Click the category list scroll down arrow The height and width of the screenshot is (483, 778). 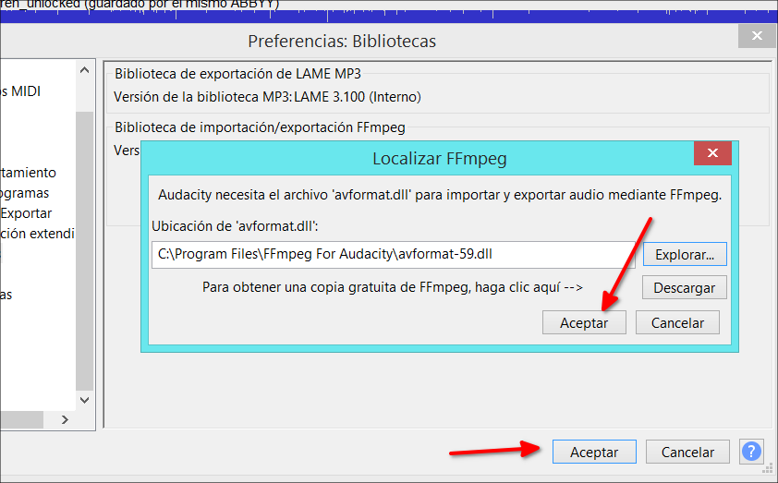point(84,400)
